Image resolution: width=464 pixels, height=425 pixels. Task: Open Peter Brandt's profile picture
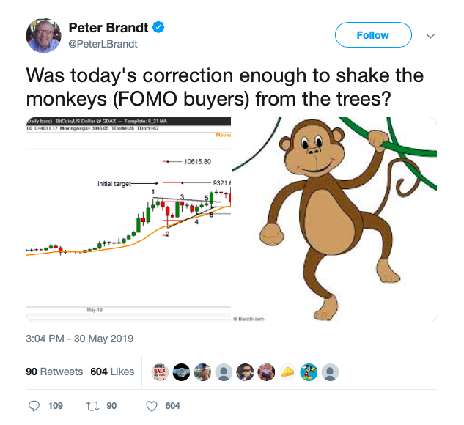pyautogui.click(x=44, y=36)
